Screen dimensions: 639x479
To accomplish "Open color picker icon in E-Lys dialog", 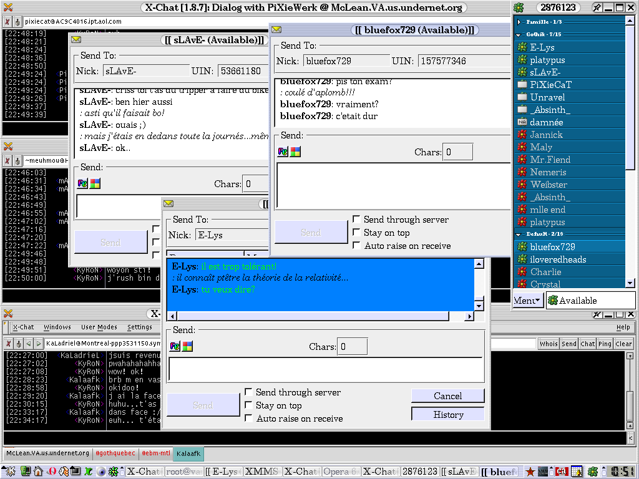I will pos(187,346).
